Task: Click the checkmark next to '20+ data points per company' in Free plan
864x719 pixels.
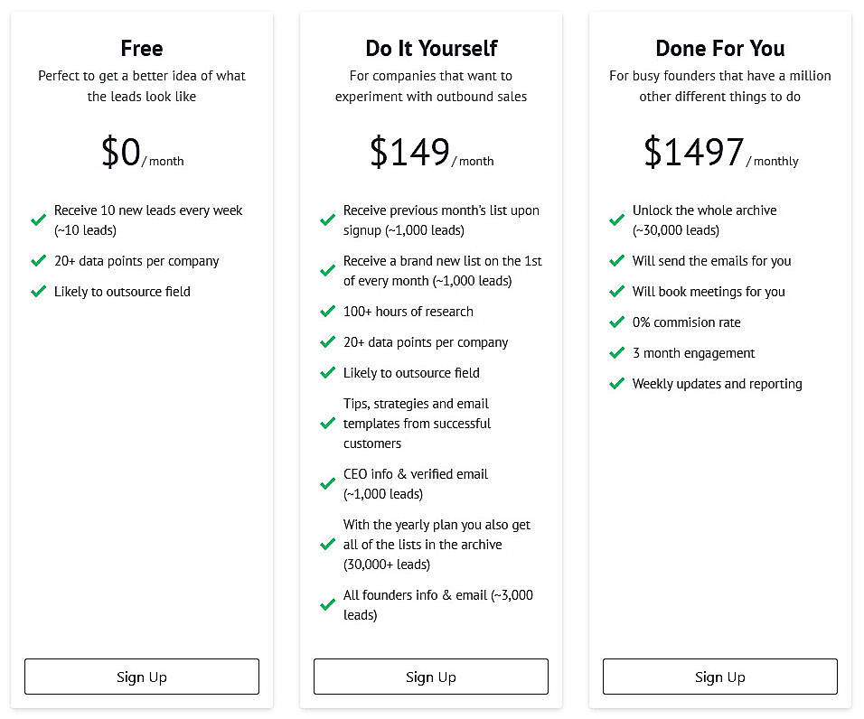Action: tap(38, 261)
